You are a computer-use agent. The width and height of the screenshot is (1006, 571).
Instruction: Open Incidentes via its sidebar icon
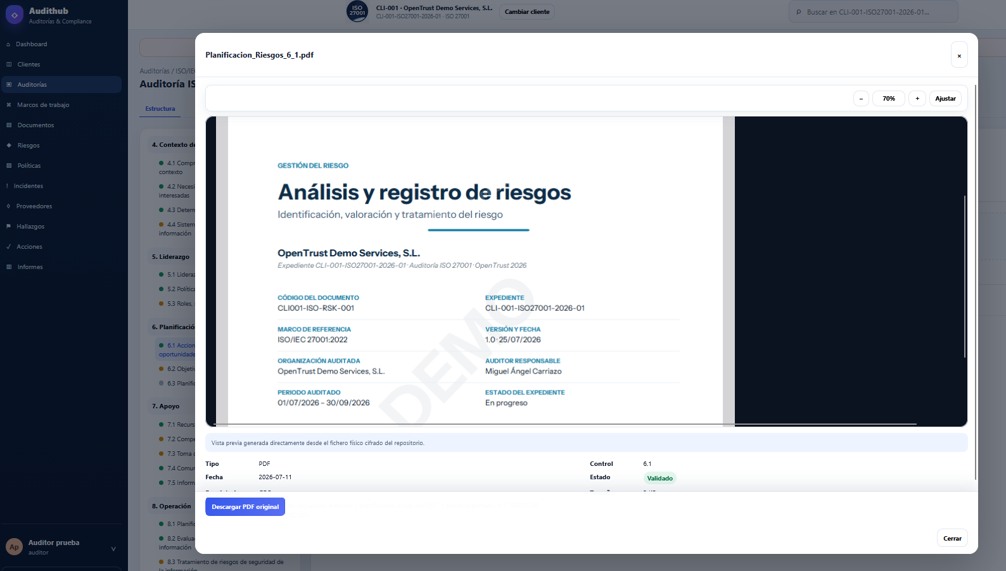coord(8,186)
